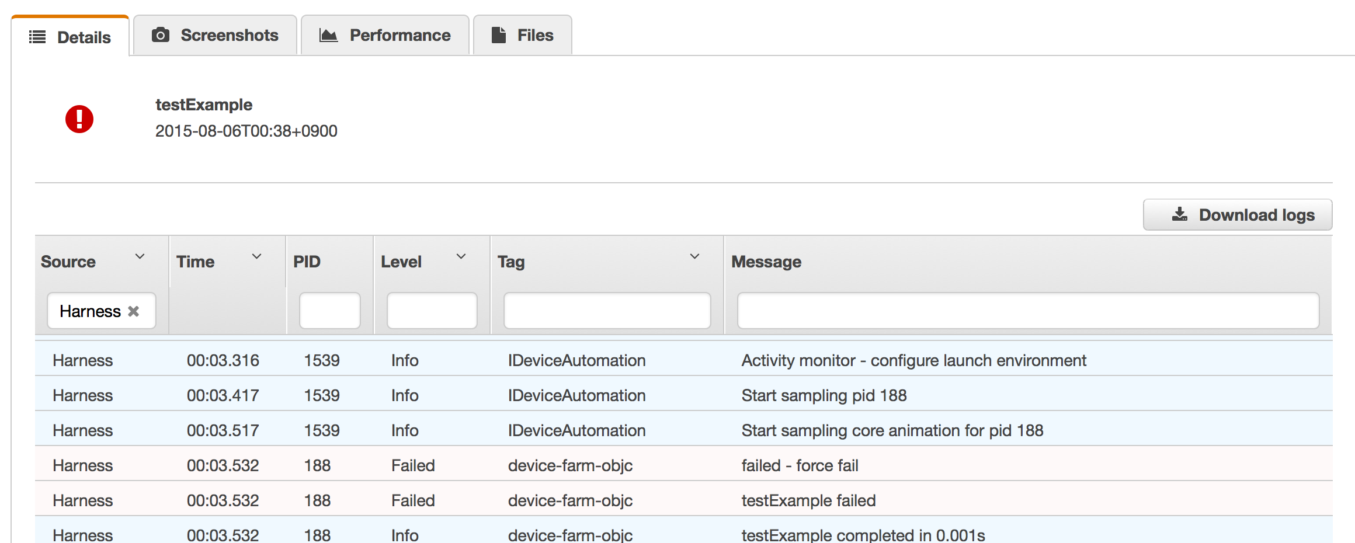Screen dimensions: 1355x543
Task: Click the document icon on Files tab
Action: coord(498,35)
